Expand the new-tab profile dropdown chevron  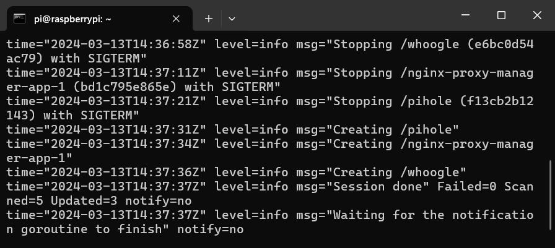[232, 19]
